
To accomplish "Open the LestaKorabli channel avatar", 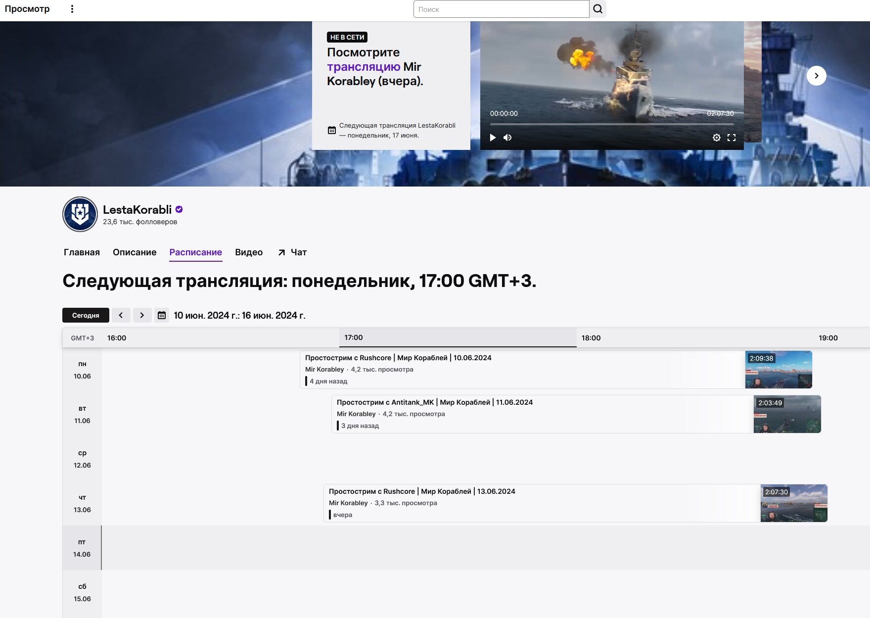I will point(80,214).
